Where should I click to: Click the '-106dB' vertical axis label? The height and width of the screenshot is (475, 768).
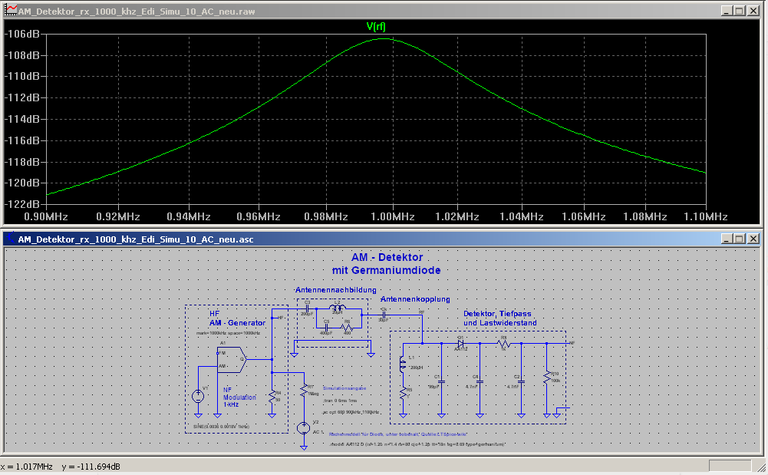(x=22, y=34)
